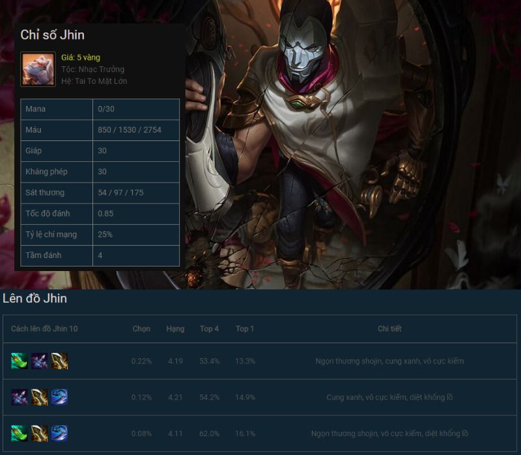The height and width of the screenshot is (455, 521).
Task: Sort builds by Chọn column header
Action: click(141, 329)
